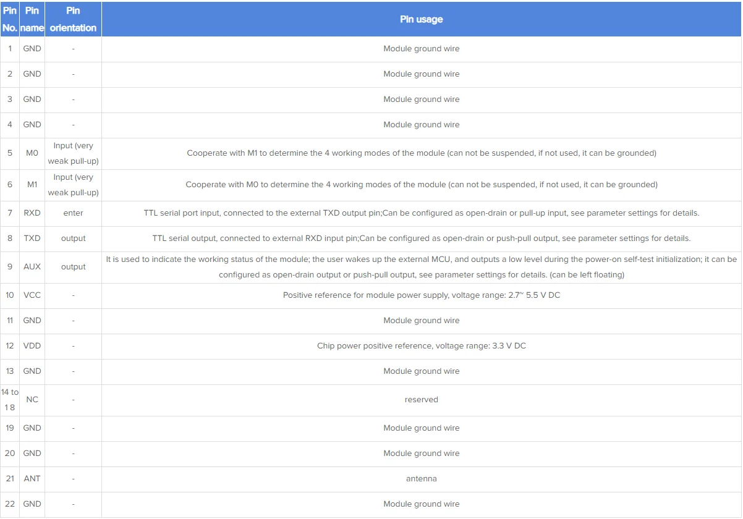Select the TTL serial port input description
743x519 pixels.
coord(421,213)
